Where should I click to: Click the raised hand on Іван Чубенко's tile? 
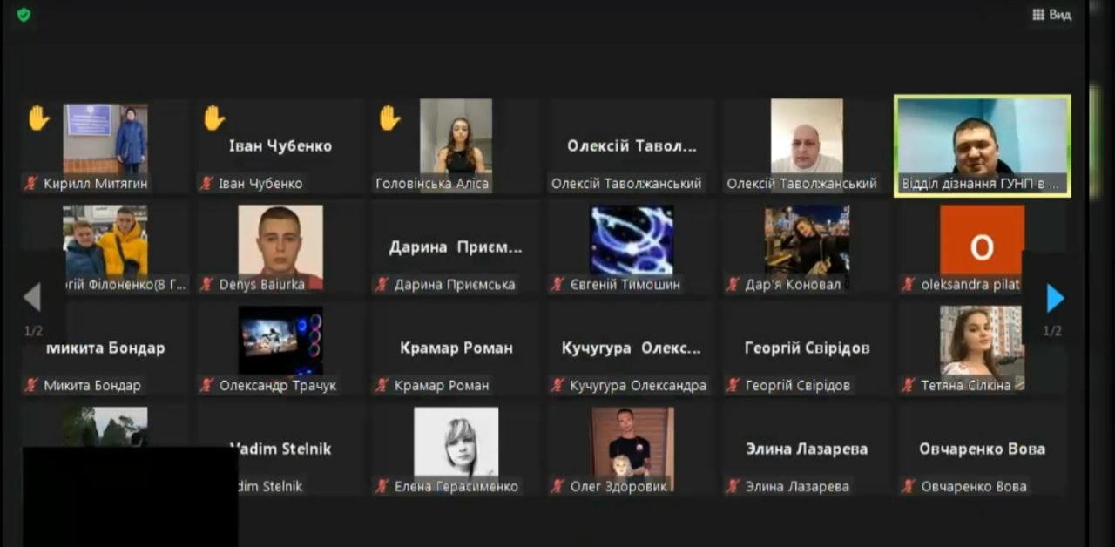pyautogui.click(x=214, y=118)
